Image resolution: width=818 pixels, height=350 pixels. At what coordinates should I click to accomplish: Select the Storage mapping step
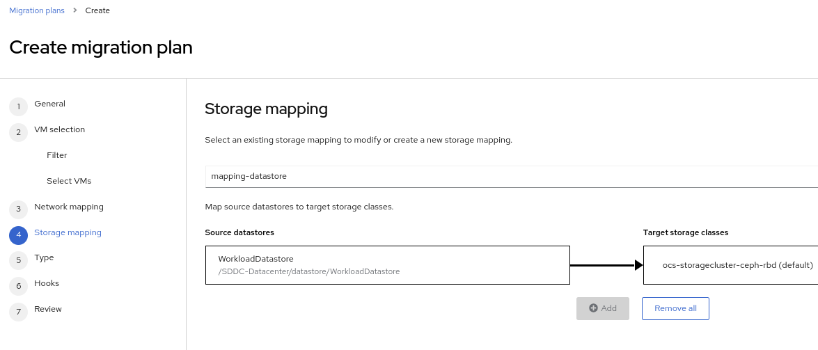tap(68, 232)
